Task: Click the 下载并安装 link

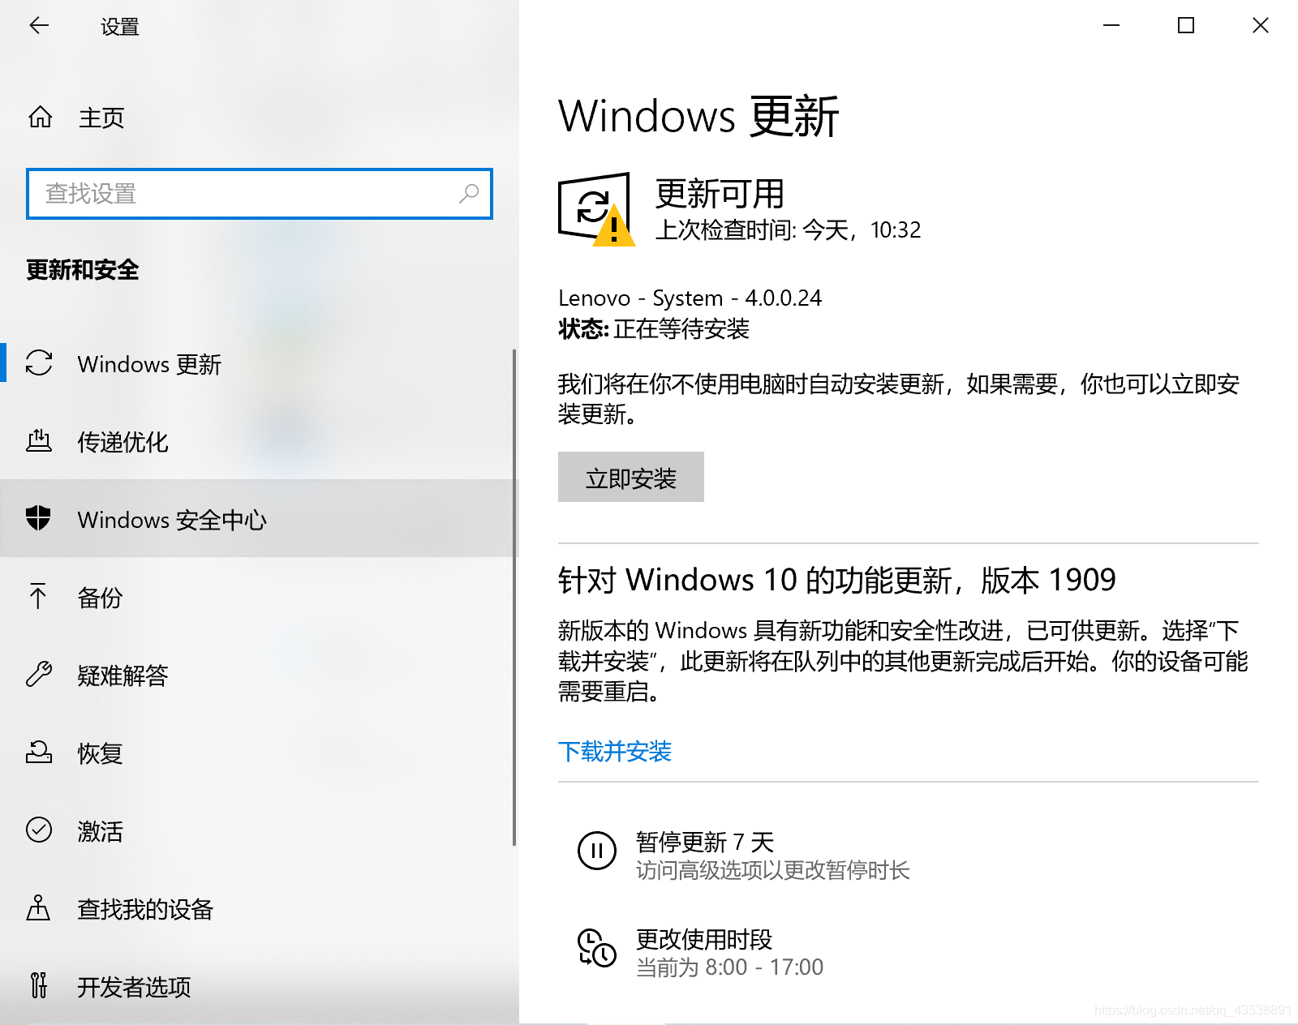Action: pyautogui.click(x=615, y=751)
